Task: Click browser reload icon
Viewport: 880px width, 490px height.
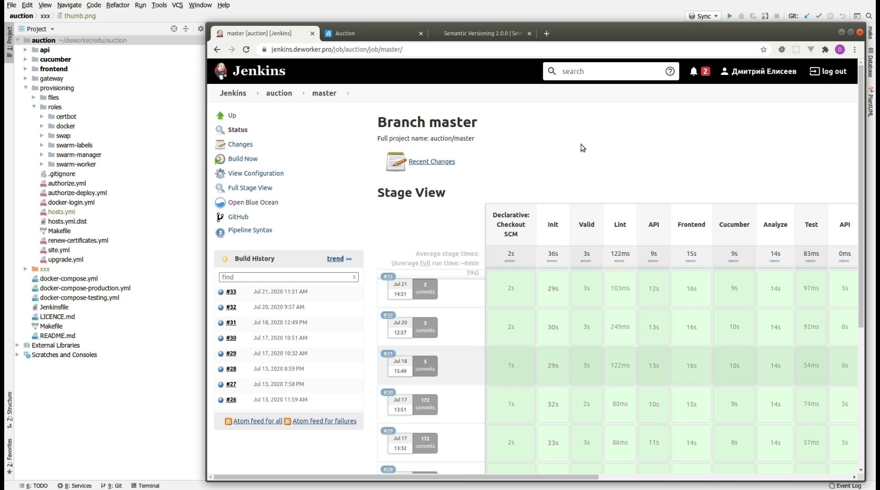Action: click(246, 49)
